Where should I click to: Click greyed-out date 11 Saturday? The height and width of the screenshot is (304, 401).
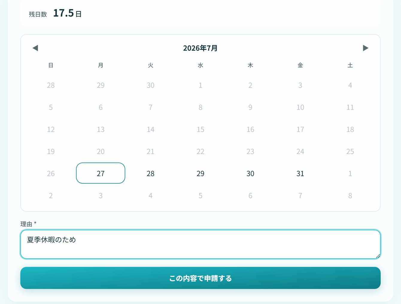tap(350, 107)
